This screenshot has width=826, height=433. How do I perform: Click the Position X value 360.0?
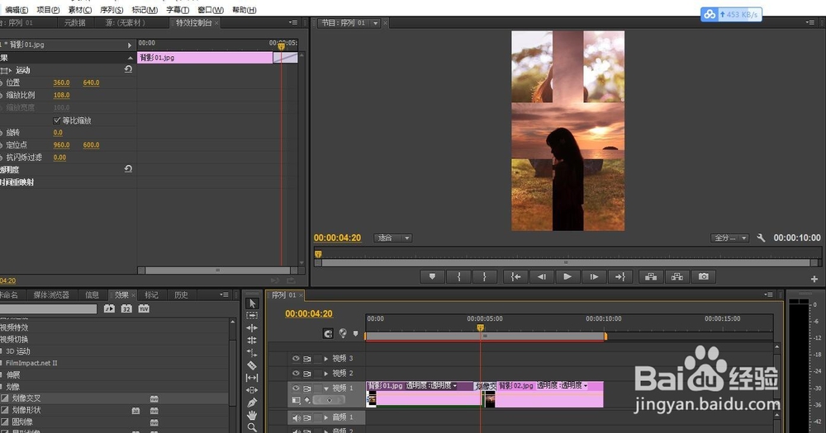click(61, 82)
